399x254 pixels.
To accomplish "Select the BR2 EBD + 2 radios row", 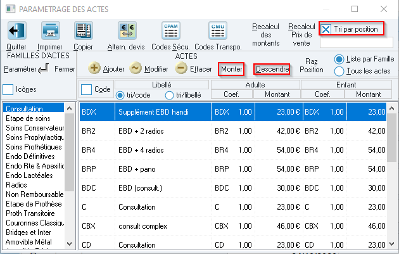I will [233, 131].
